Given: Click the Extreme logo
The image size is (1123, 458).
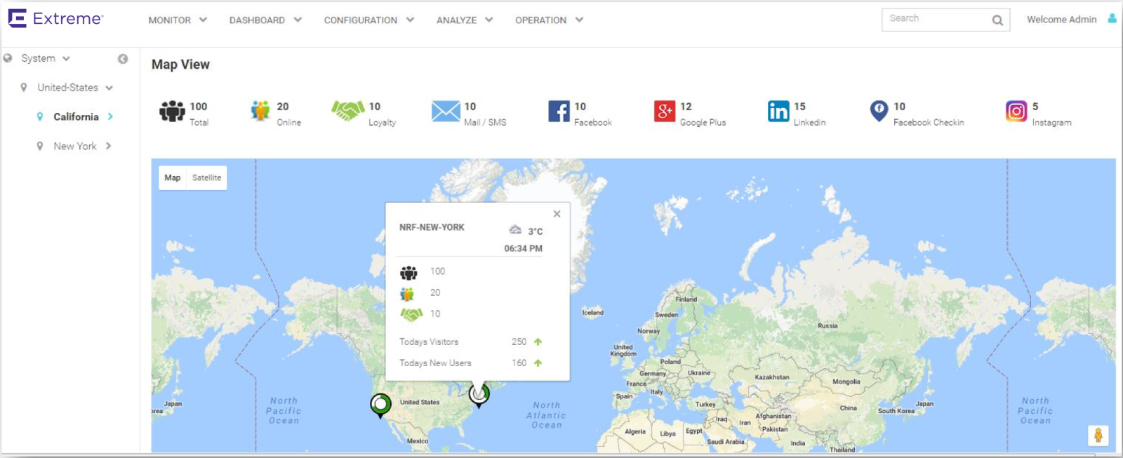Looking at the screenshot, I should point(55,19).
